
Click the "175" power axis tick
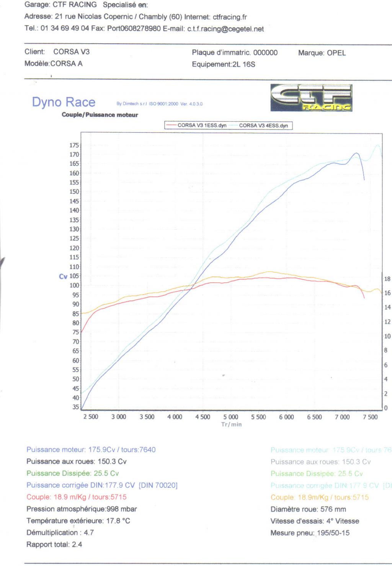tap(74, 145)
